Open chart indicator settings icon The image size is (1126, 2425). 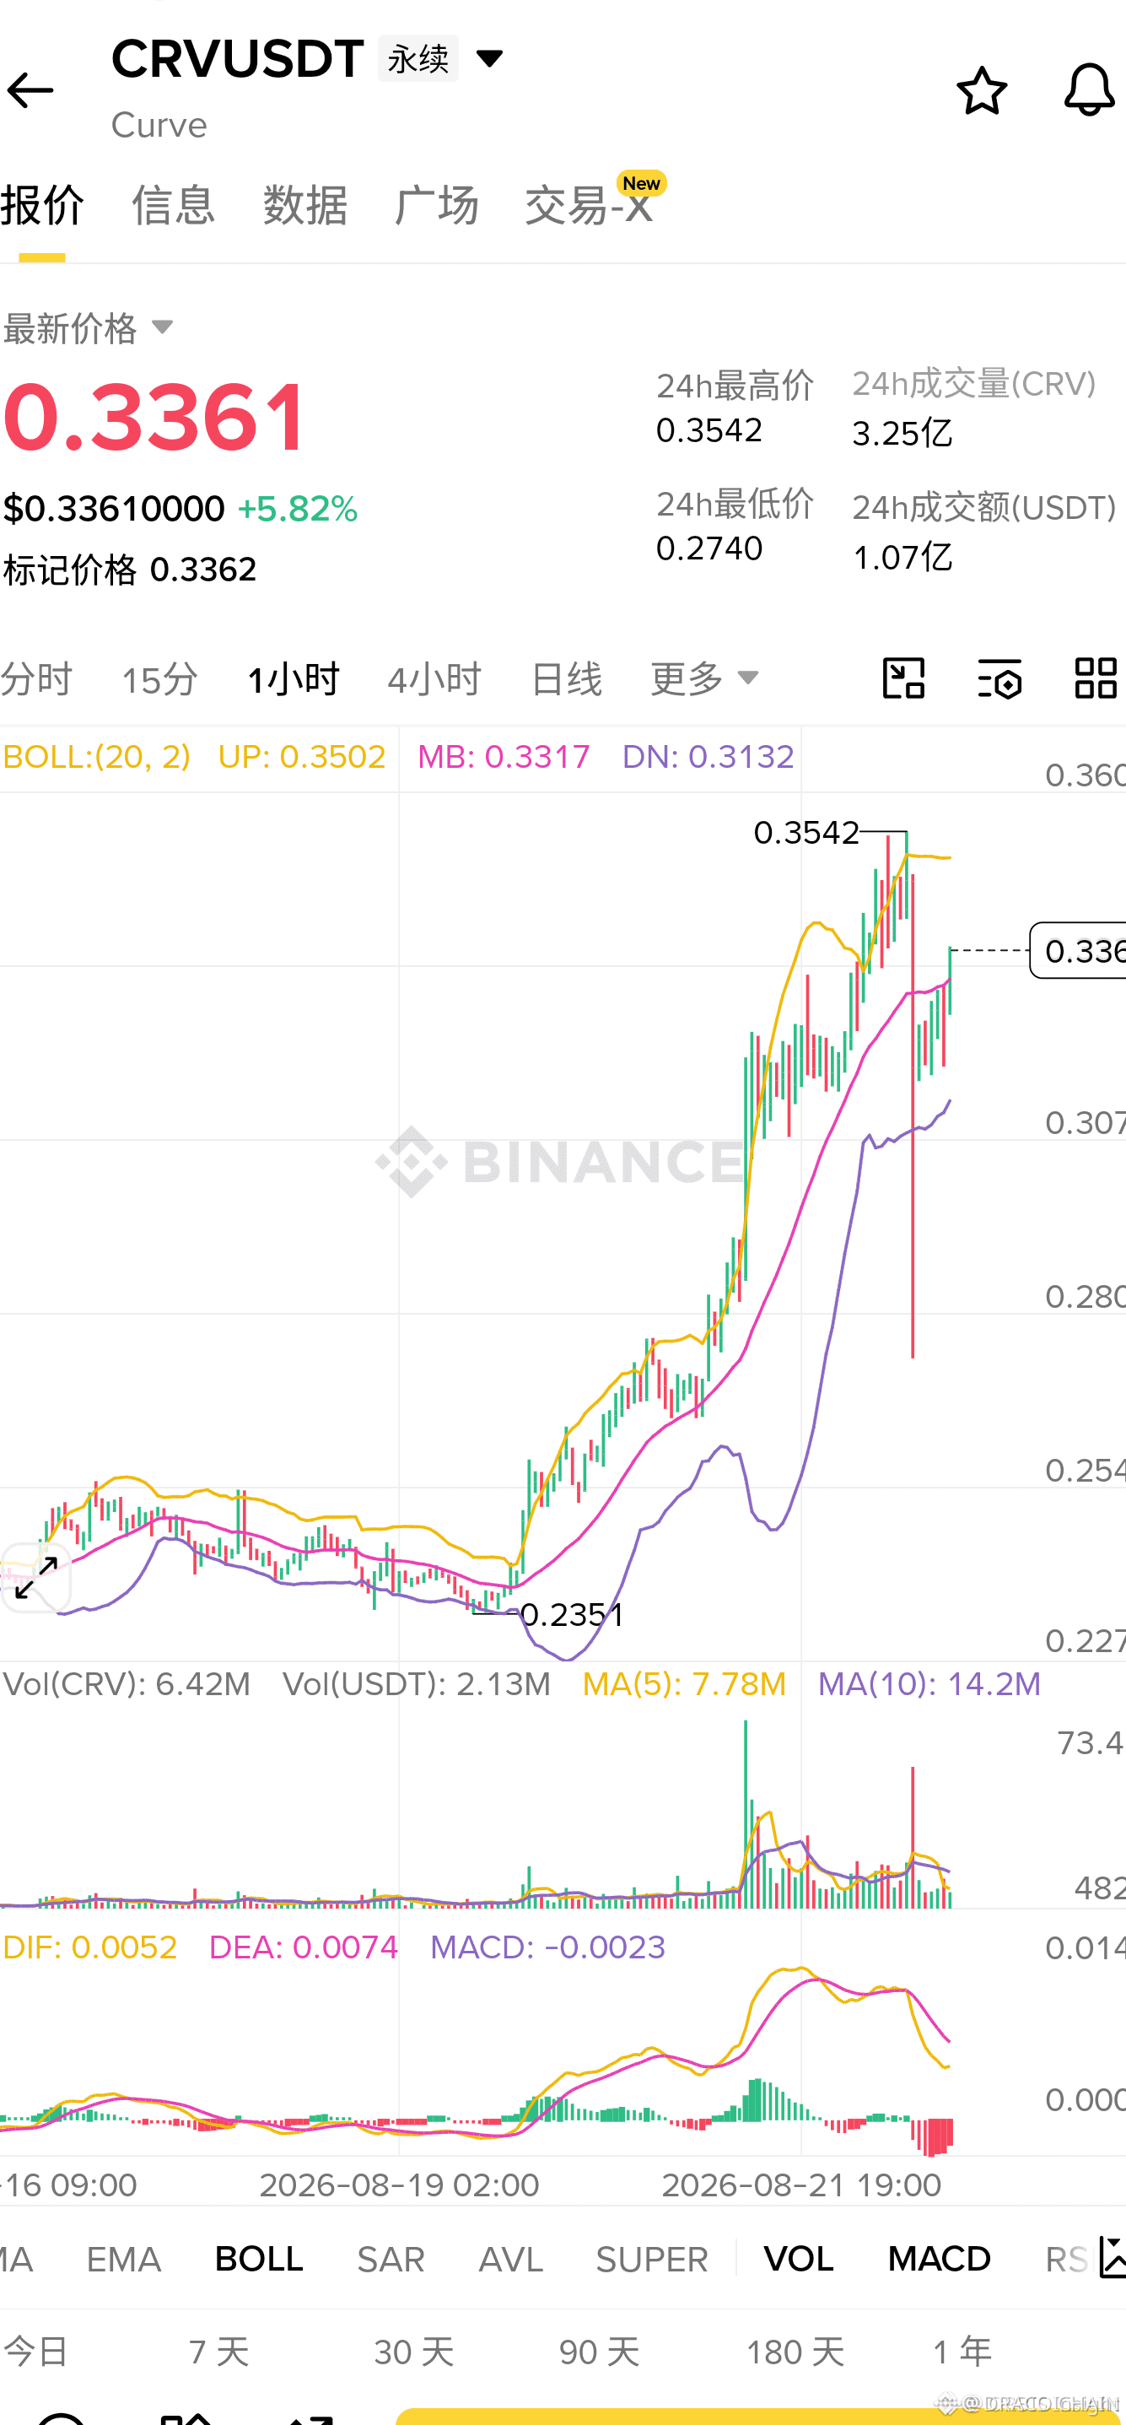[1000, 678]
